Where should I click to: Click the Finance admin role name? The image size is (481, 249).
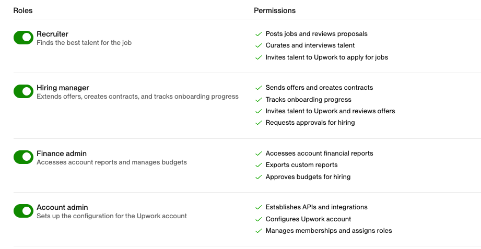coord(62,153)
